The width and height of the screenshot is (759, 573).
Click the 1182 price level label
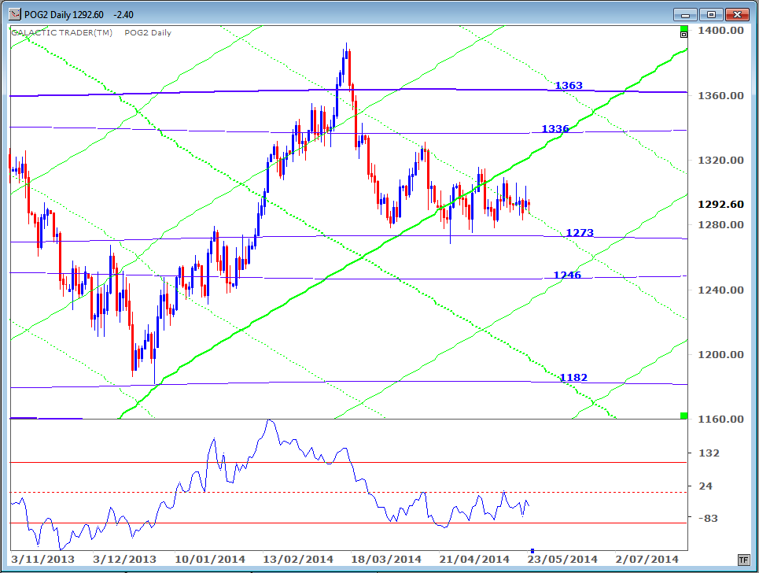coord(573,377)
